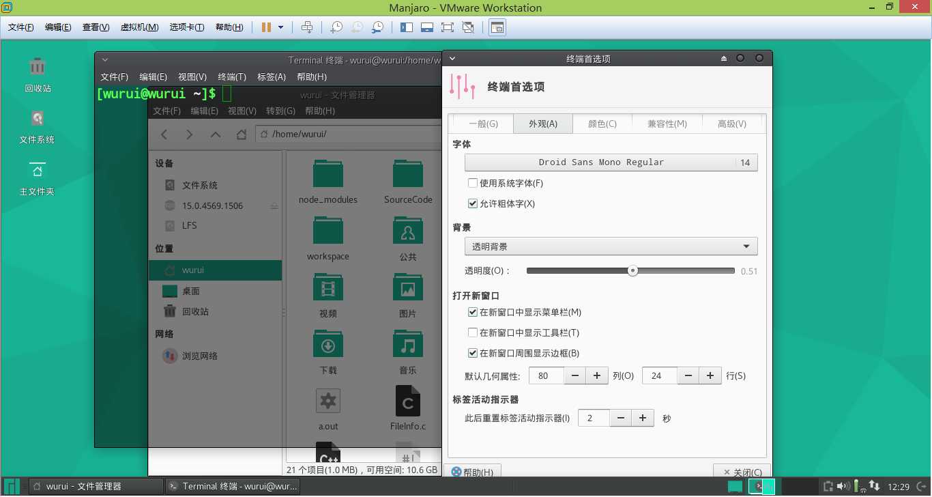The height and width of the screenshot is (497, 932).
Task: Switch to wurui - 文件管理器 taskbar button
Action: (96, 487)
